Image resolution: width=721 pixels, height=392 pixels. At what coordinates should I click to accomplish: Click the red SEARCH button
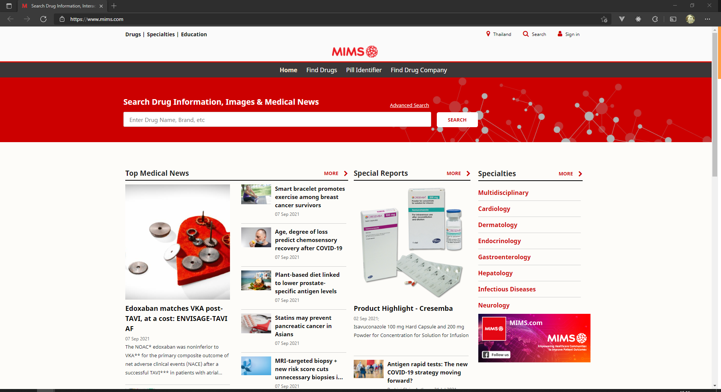(457, 120)
